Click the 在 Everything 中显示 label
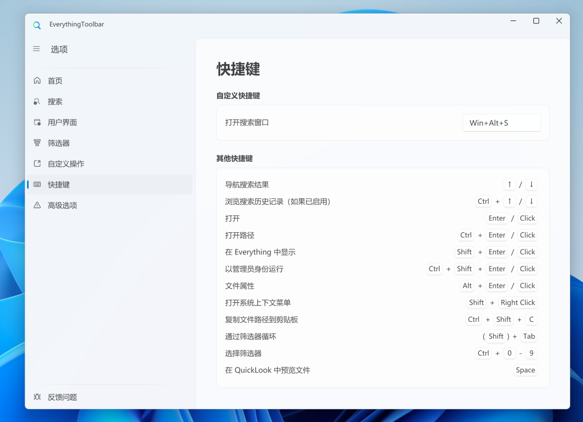The height and width of the screenshot is (422, 583). [x=260, y=252]
